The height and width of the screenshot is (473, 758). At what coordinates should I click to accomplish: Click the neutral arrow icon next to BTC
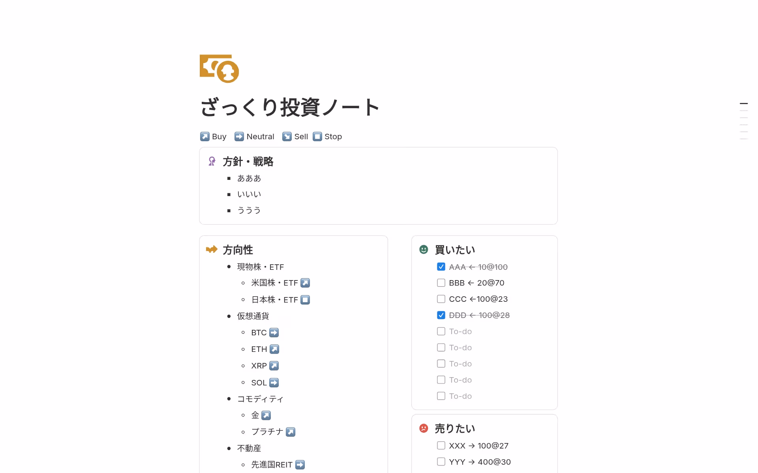tap(274, 333)
